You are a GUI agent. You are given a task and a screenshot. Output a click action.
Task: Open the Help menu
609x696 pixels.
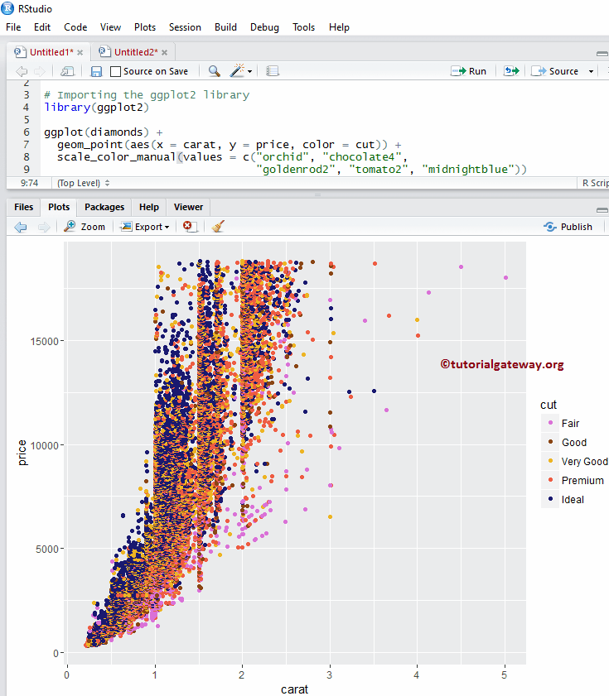coord(339,27)
